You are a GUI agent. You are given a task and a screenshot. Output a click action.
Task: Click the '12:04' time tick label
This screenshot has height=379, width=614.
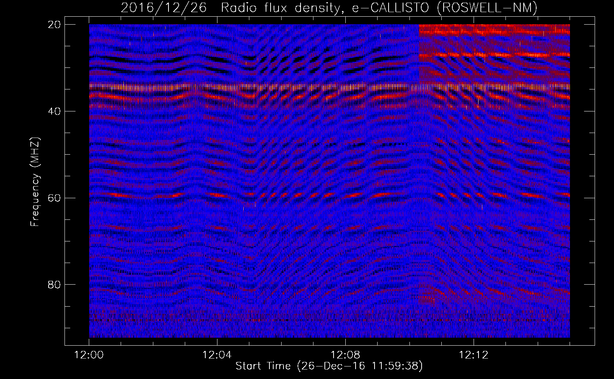coord(217,355)
